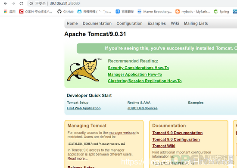Open the Spring bookmark
Image resolution: width=237 pixels, height=168 pixels.
[221, 12]
